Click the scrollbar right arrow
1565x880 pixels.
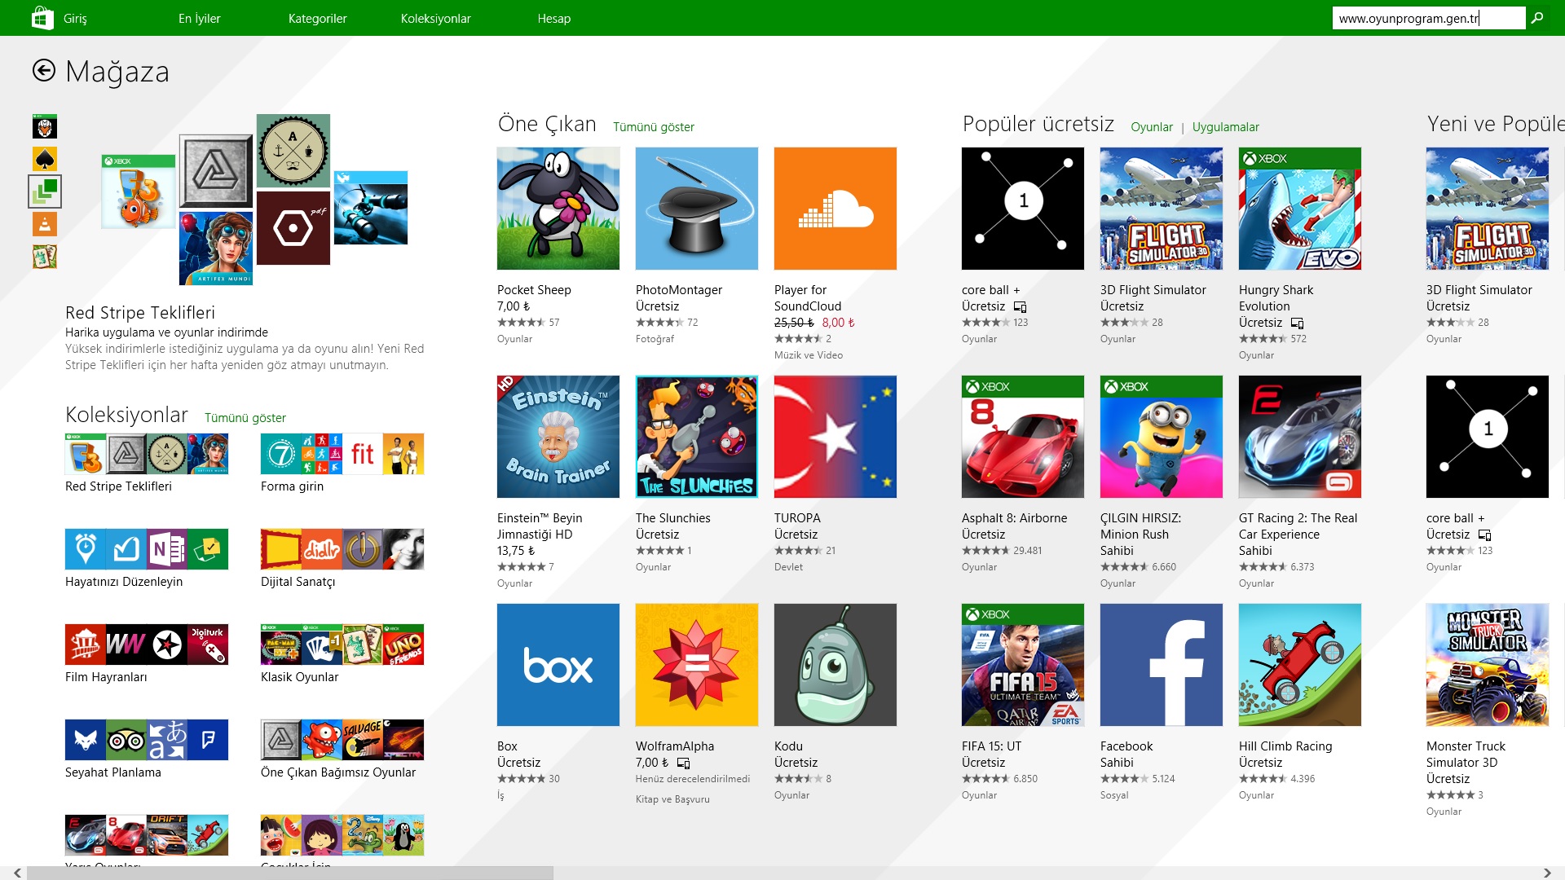point(1547,873)
